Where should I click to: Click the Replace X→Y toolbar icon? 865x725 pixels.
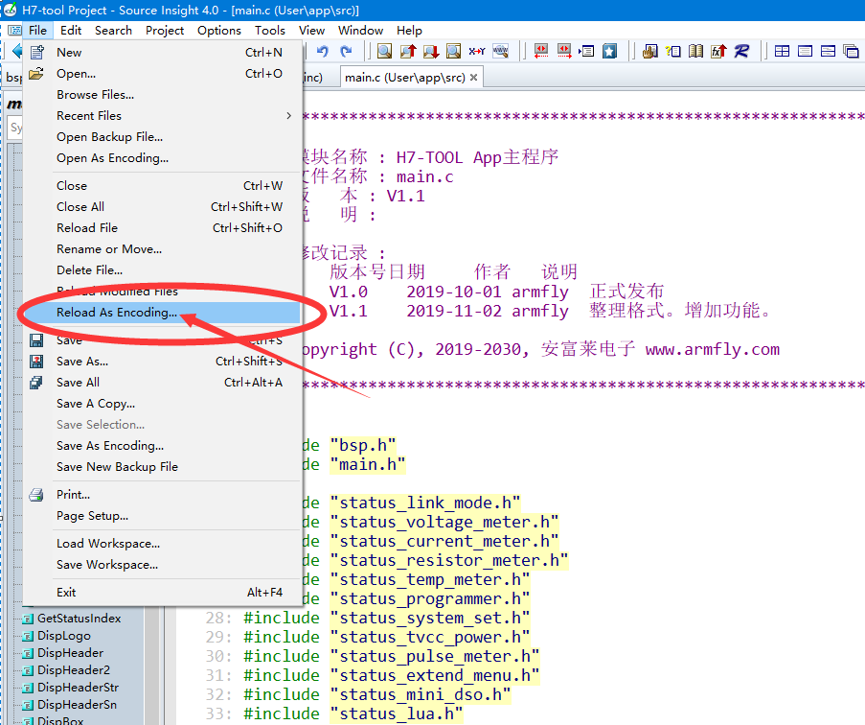coord(477,52)
